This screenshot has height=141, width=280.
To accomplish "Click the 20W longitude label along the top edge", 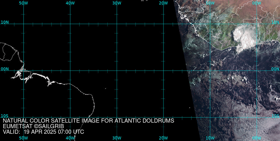I will pos(164,3).
